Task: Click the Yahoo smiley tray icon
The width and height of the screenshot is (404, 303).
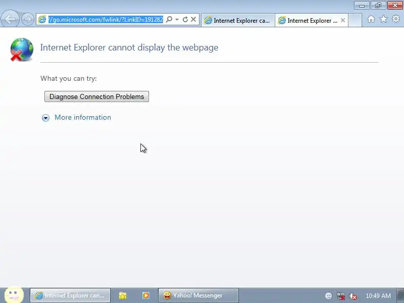Action: [329, 296]
